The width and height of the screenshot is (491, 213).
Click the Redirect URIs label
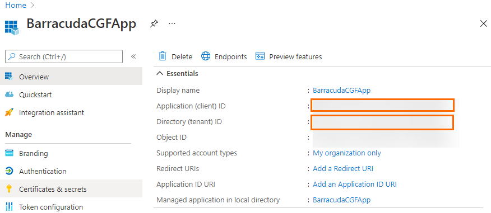178,169
